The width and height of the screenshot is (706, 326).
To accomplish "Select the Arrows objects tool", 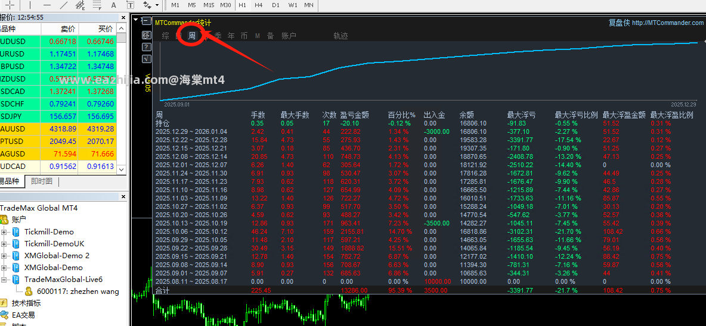I will point(147,5).
